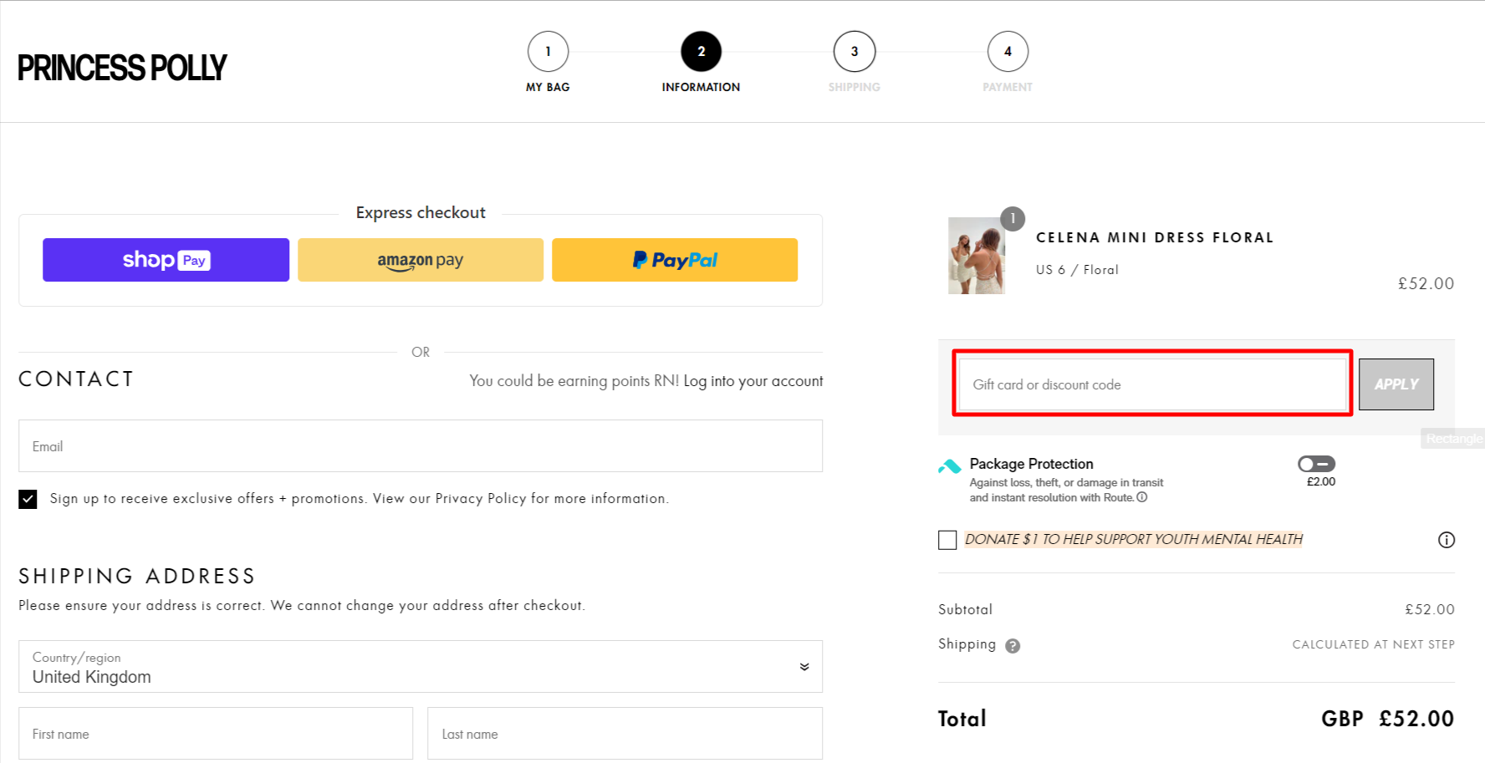Click the Route Package Protection logo

click(950, 466)
